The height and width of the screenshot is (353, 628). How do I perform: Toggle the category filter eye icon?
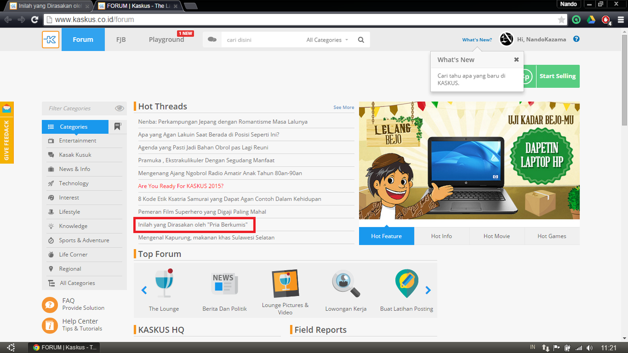point(119,108)
